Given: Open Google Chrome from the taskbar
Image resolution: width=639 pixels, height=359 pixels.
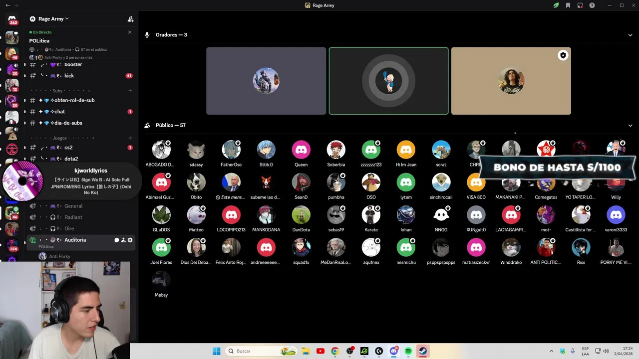Looking at the screenshot, I should pos(335,351).
